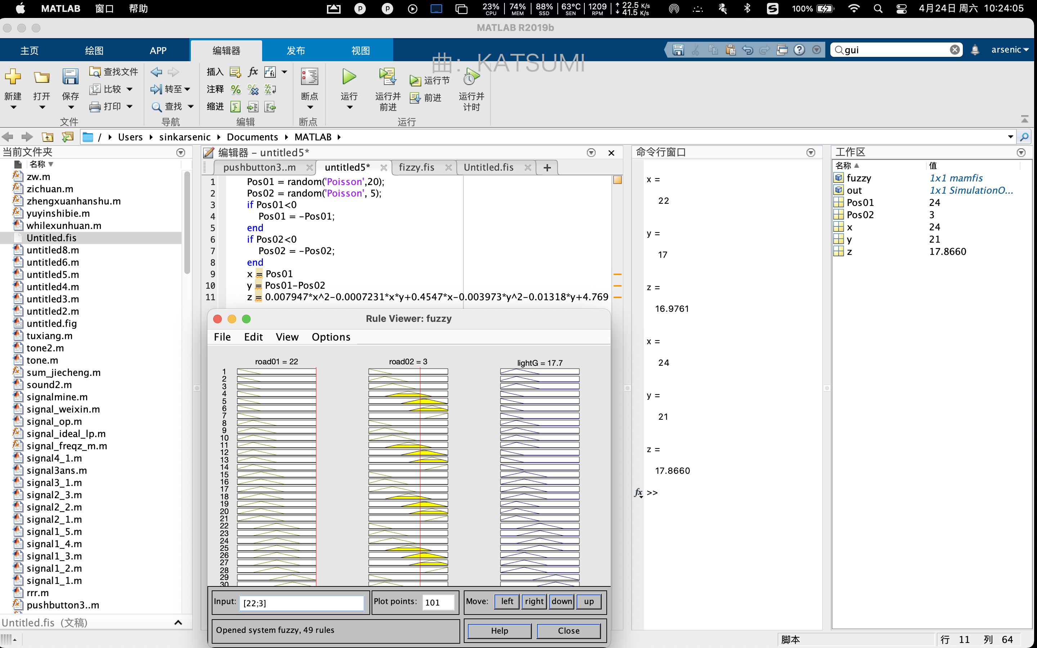Click the current folder list scrollbar
The width and height of the screenshot is (1037, 648).
(x=187, y=223)
